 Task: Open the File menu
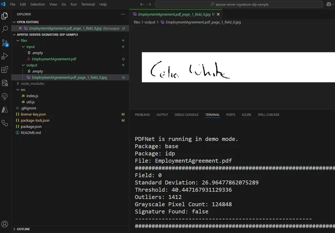(13, 4)
